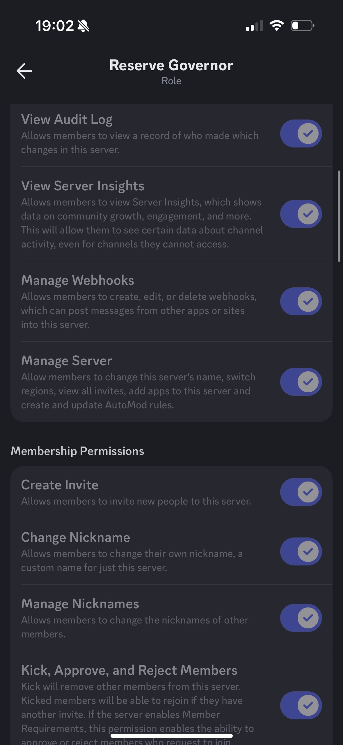Tap the Membership Permissions section header
Image resolution: width=343 pixels, height=745 pixels.
[x=77, y=451]
